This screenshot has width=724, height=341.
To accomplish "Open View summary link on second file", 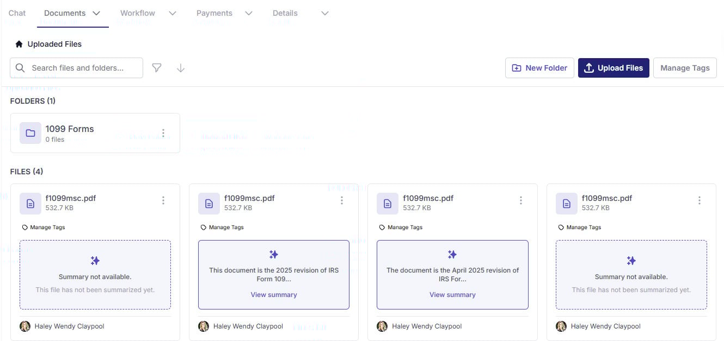I will [274, 294].
